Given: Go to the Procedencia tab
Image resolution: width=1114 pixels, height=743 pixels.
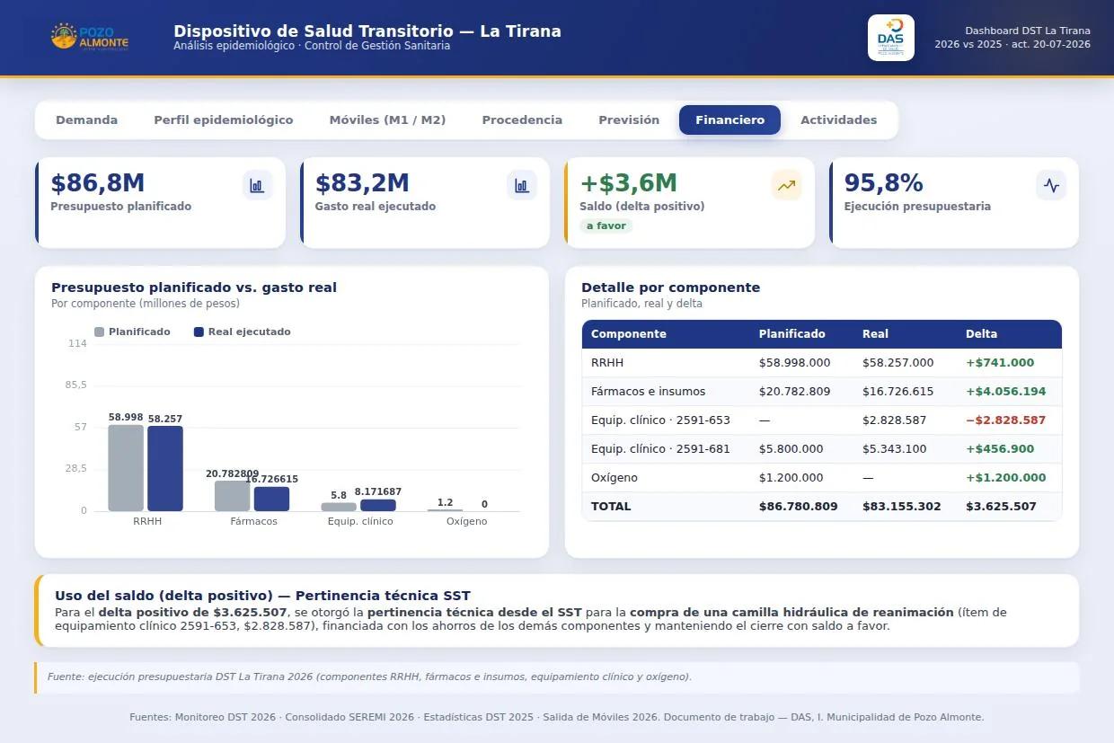Looking at the screenshot, I should coord(522,119).
